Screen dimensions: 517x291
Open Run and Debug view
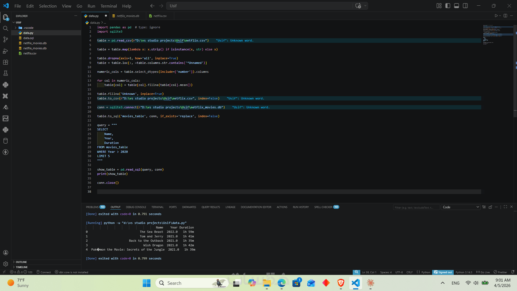tap(5, 51)
